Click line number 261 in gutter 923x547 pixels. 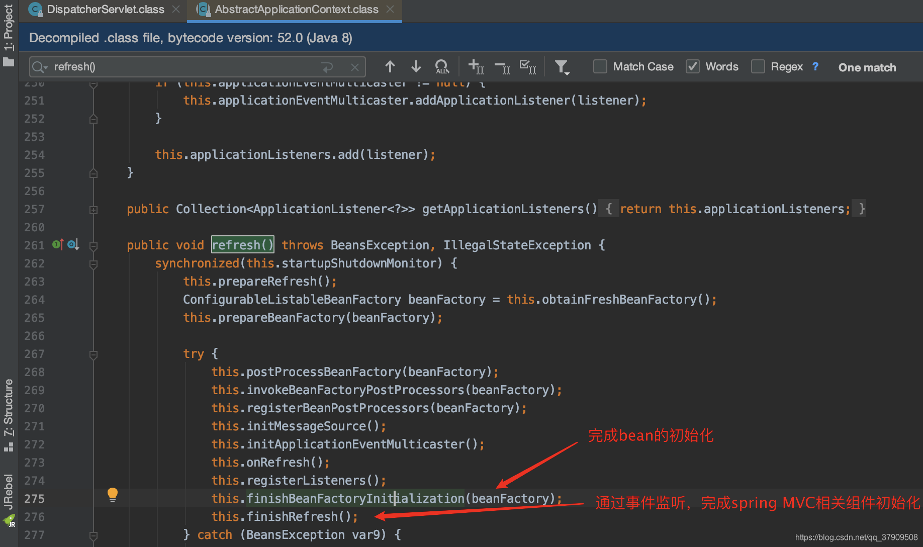pos(35,245)
